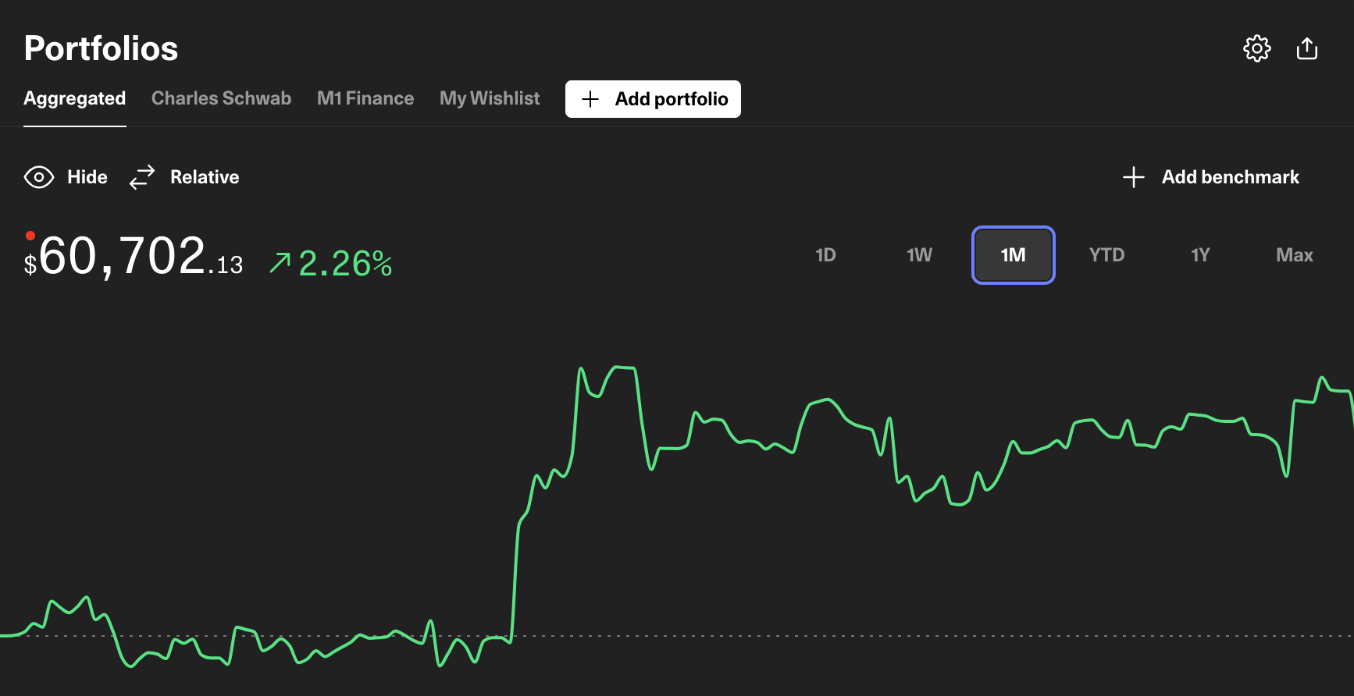Open the M1 Finance portfolio tab

coord(365,98)
